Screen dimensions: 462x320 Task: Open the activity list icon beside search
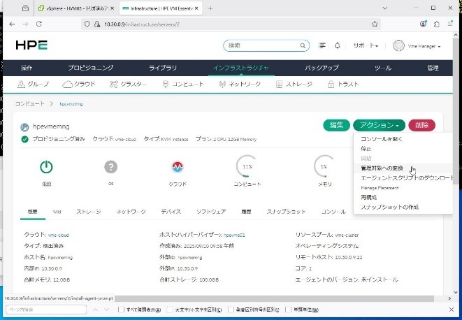[322, 45]
